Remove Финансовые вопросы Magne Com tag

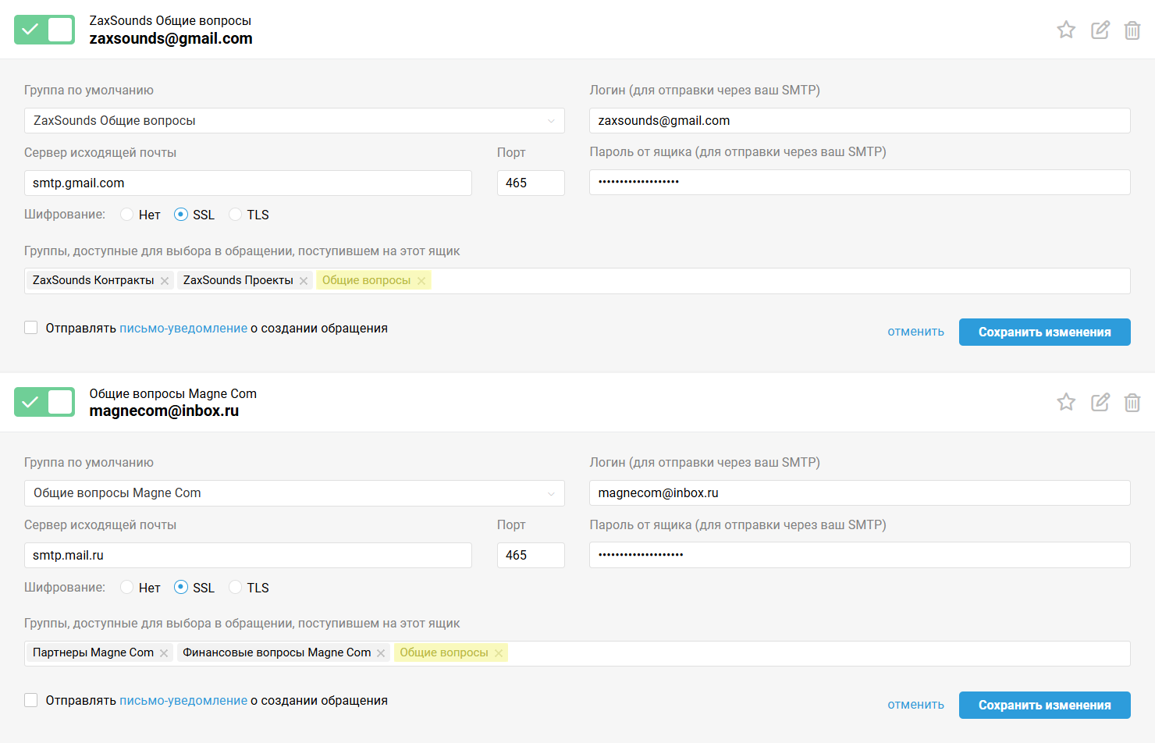point(381,653)
